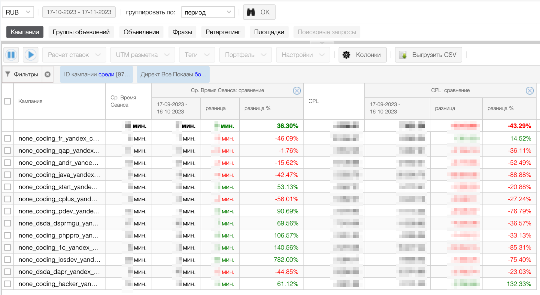Open the RUB currency dropdown

(x=18, y=12)
